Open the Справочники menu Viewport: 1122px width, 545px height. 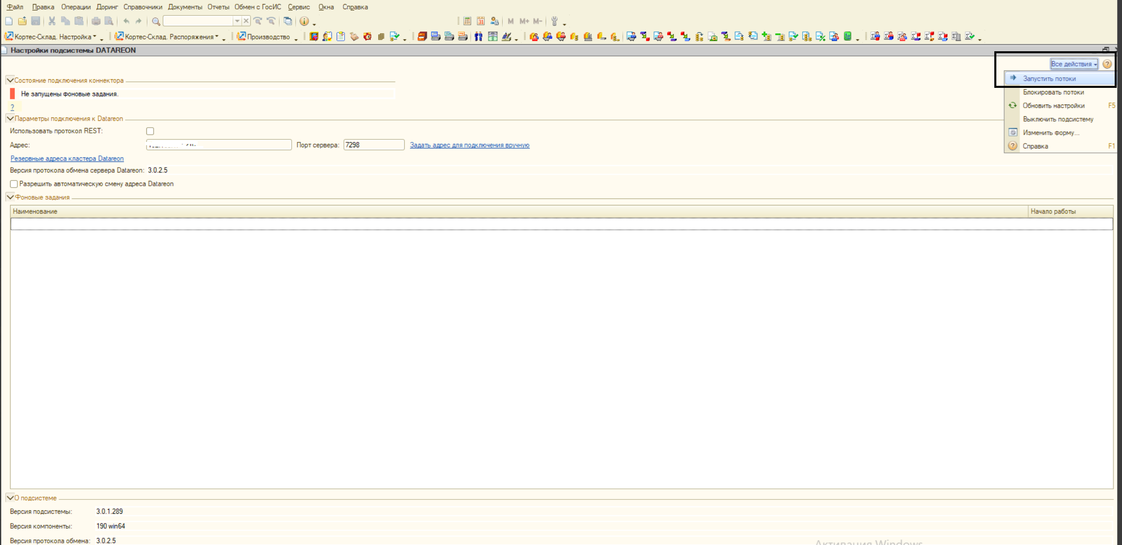click(x=142, y=7)
